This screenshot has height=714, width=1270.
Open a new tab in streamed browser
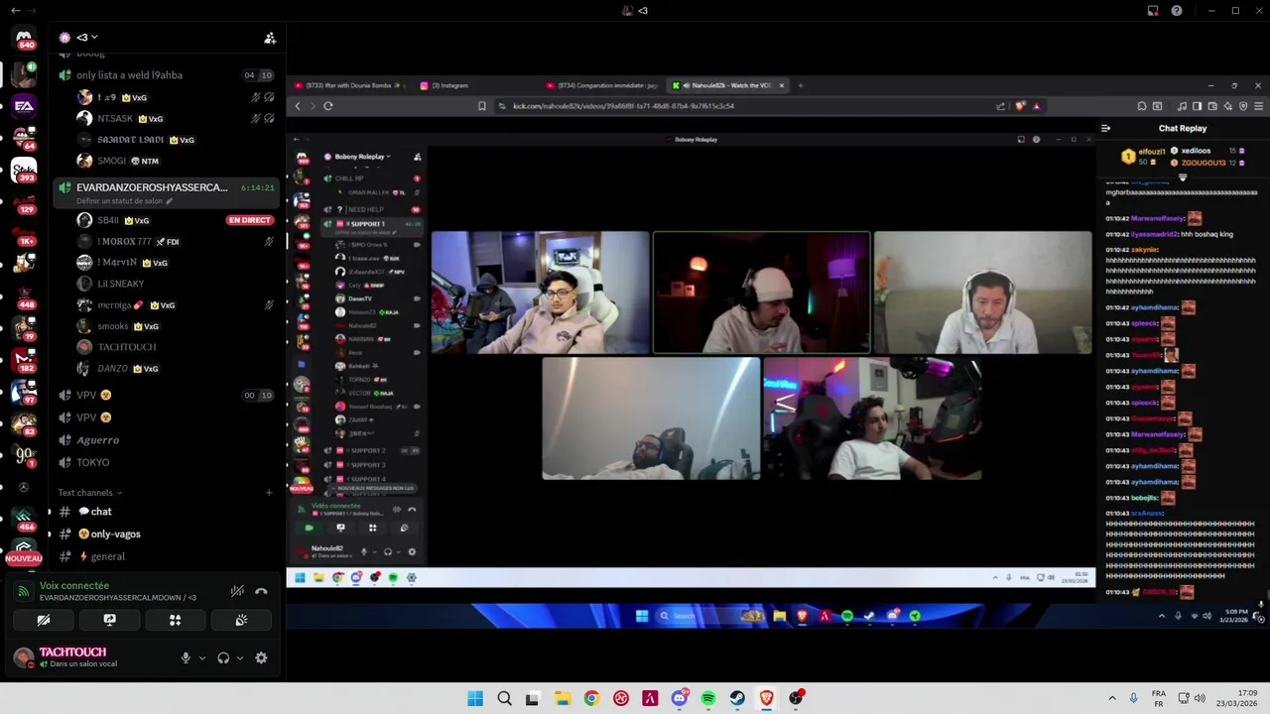click(x=801, y=85)
